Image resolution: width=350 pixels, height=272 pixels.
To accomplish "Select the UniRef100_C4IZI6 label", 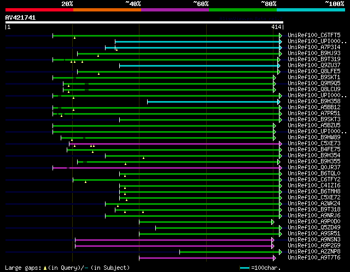I will (314, 186).
